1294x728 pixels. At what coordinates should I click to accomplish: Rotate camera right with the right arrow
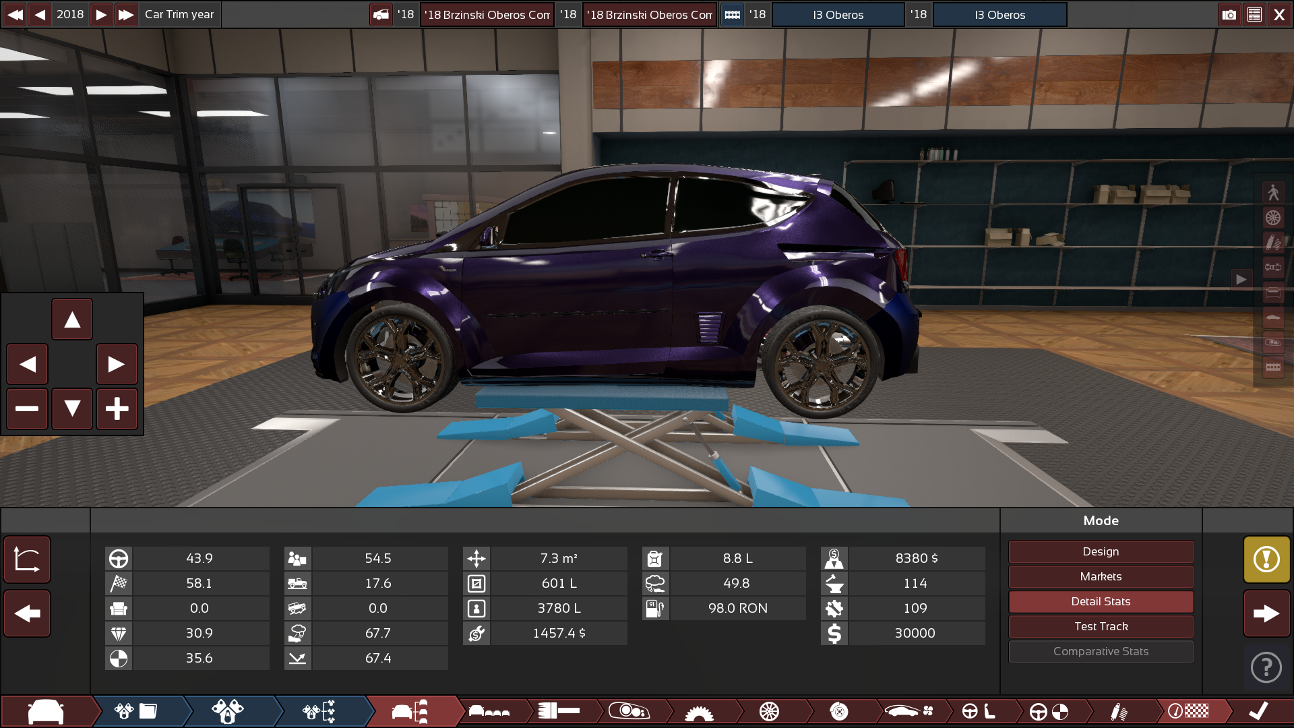117,364
